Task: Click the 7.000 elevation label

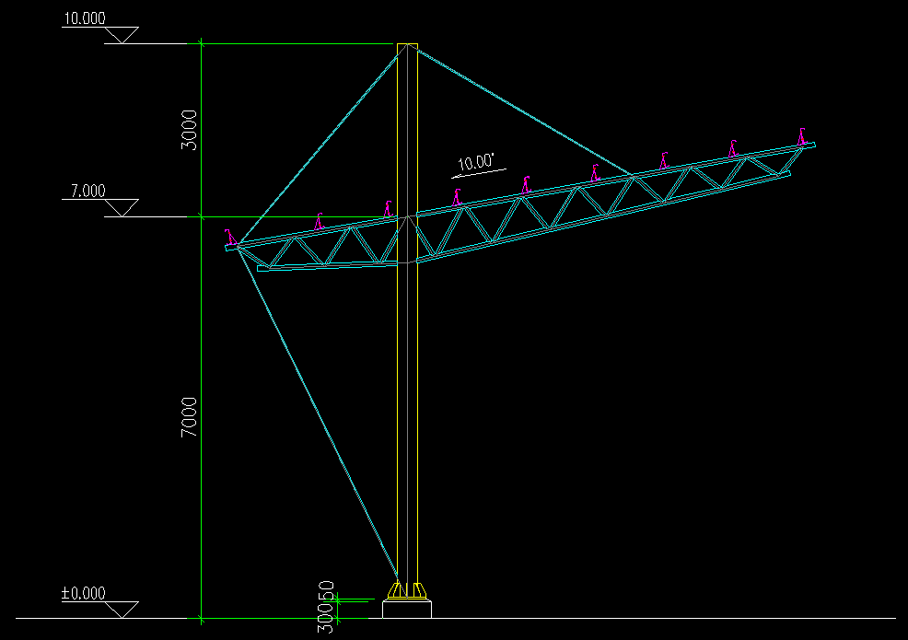Action: click(x=87, y=192)
